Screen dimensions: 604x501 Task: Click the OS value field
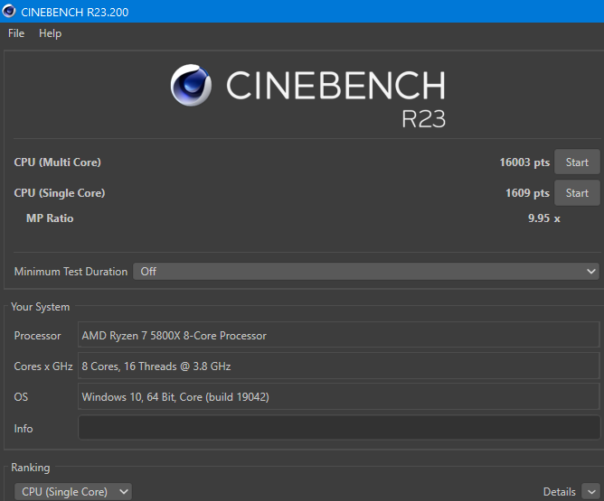[x=339, y=396]
